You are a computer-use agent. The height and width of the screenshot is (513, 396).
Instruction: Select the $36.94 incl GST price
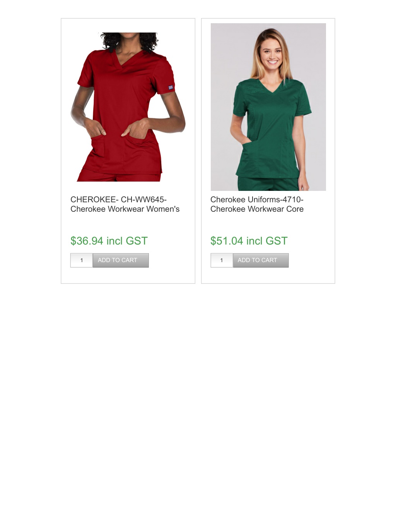point(109,241)
